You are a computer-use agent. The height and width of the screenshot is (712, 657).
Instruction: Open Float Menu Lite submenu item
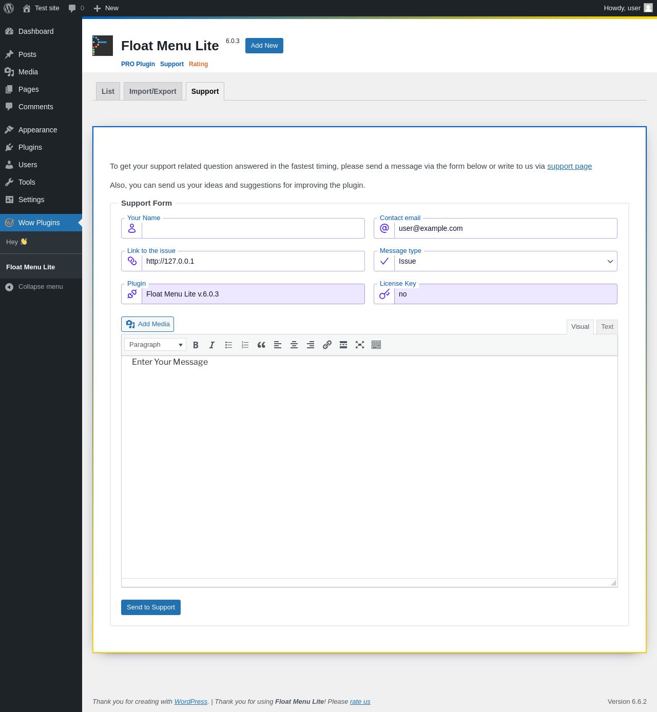pos(41,267)
